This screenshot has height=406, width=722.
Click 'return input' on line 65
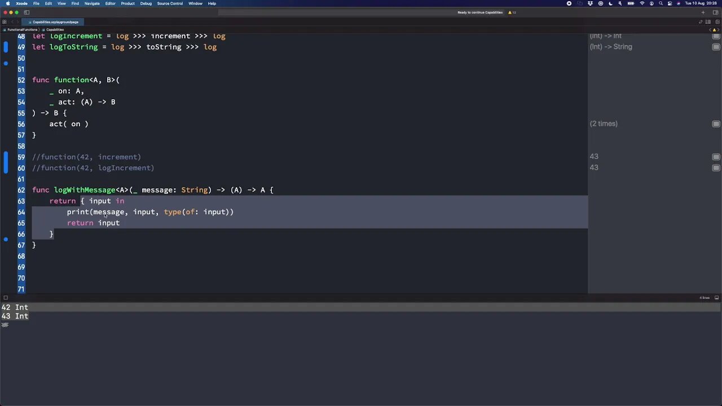coord(93,223)
